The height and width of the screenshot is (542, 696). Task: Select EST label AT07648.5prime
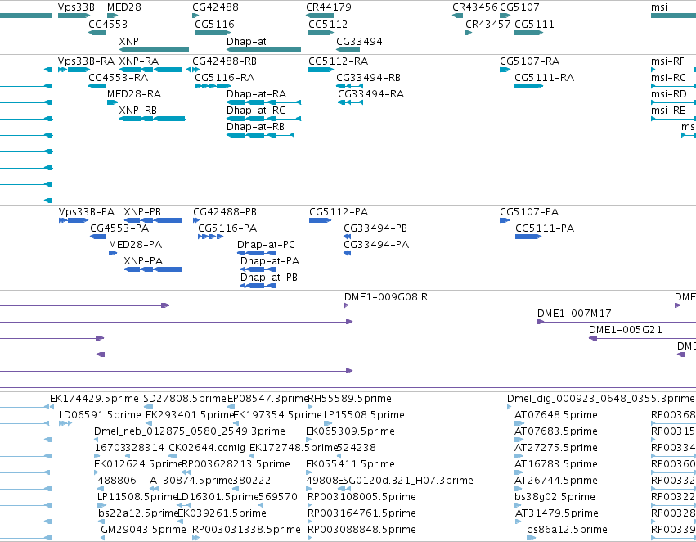click(x=555, y=415)
